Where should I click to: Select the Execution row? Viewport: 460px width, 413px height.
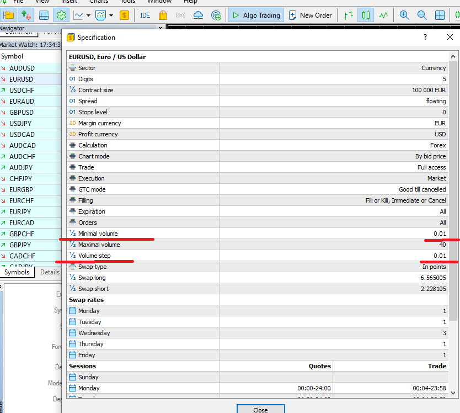click(258, 178)
